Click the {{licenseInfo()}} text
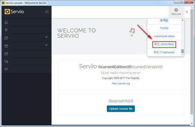This screenshot has height=127, width=195. click(121, 101)
